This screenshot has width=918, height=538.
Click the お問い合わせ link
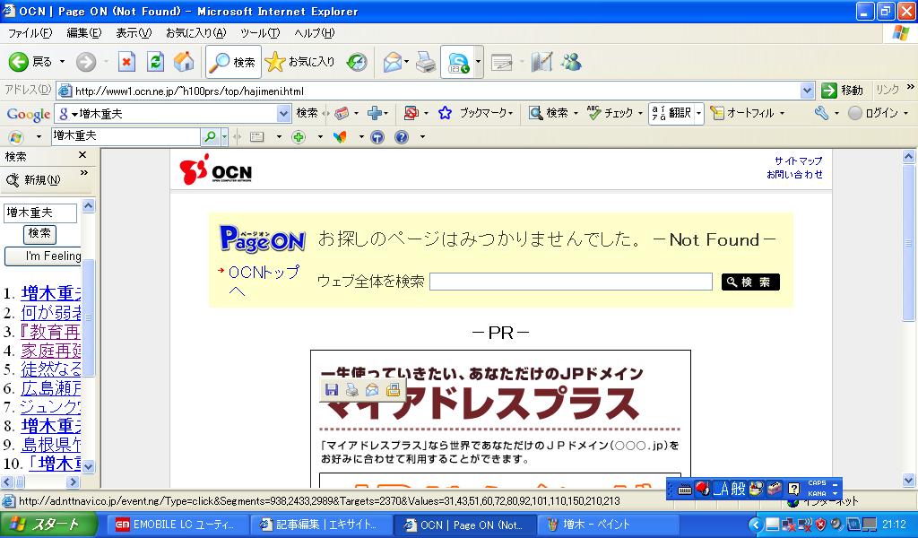point(794,174)
